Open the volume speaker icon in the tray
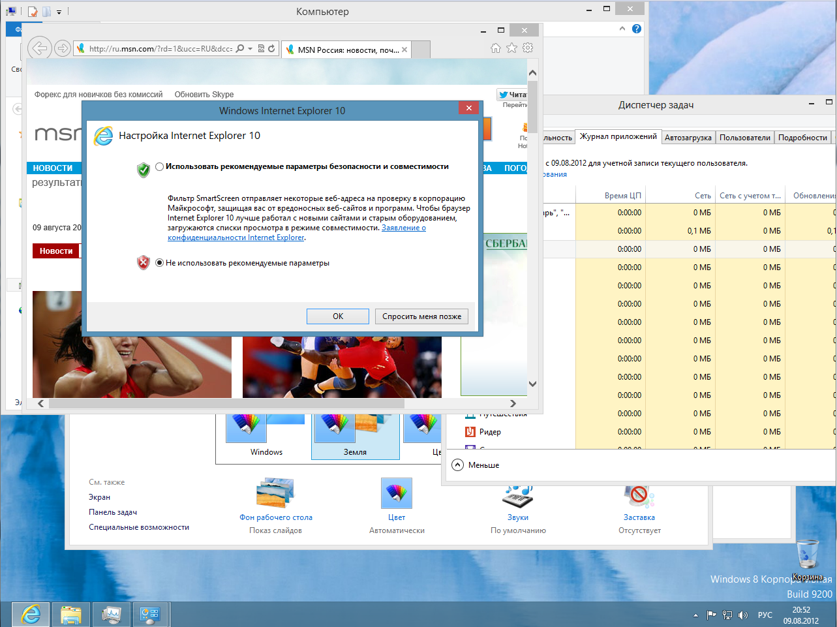This screenshot has height=627, width=837. 743,615
